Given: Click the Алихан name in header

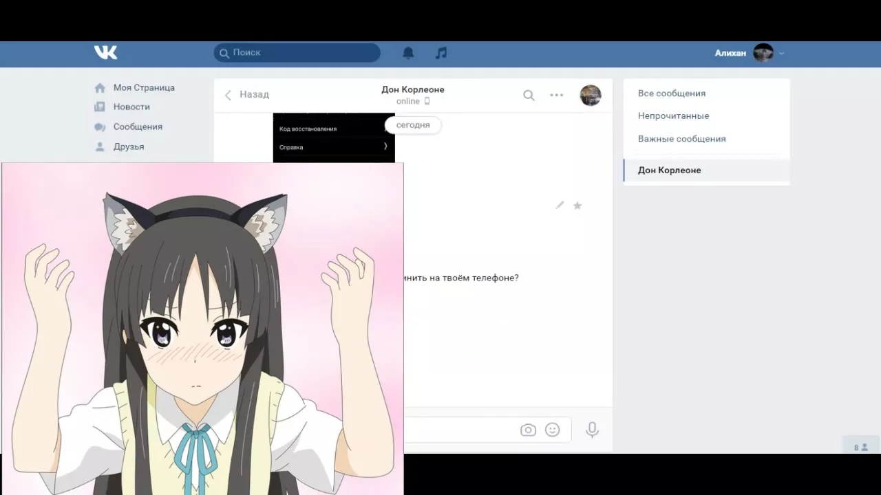Looking at the screenshot, I should click(730, 53).
